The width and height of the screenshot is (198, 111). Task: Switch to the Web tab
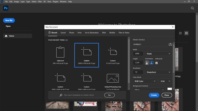(x=104, y=33)
